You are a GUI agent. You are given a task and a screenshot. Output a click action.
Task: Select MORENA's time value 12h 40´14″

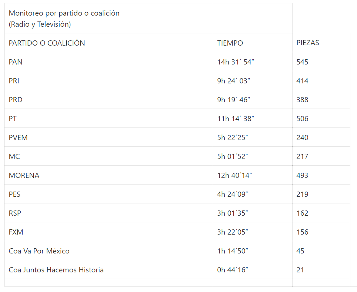(x=234, y=175)
